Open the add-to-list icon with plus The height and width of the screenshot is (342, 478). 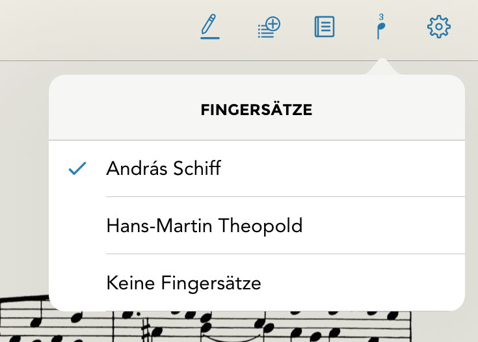[268, 27]
